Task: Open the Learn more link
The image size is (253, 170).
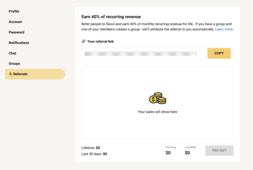Action: 224,29
